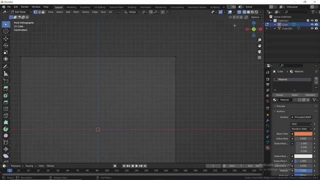The width and height of the screenshot is (320, 180).
Task: Toggle X-Ray display
Action: tap(239, 12)
